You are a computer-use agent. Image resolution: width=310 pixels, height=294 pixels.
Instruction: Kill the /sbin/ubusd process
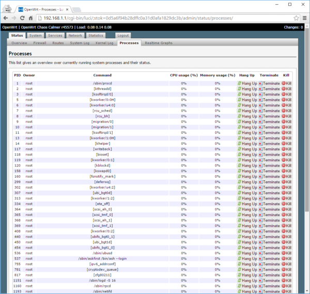[286, 253]
